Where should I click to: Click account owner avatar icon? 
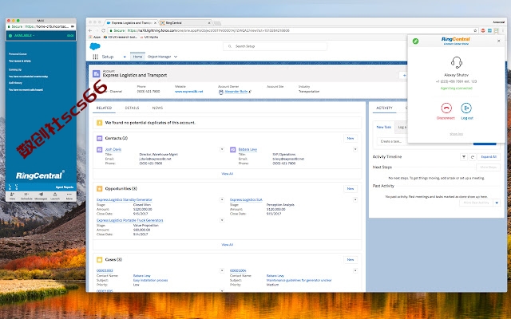tap(221, 92)
